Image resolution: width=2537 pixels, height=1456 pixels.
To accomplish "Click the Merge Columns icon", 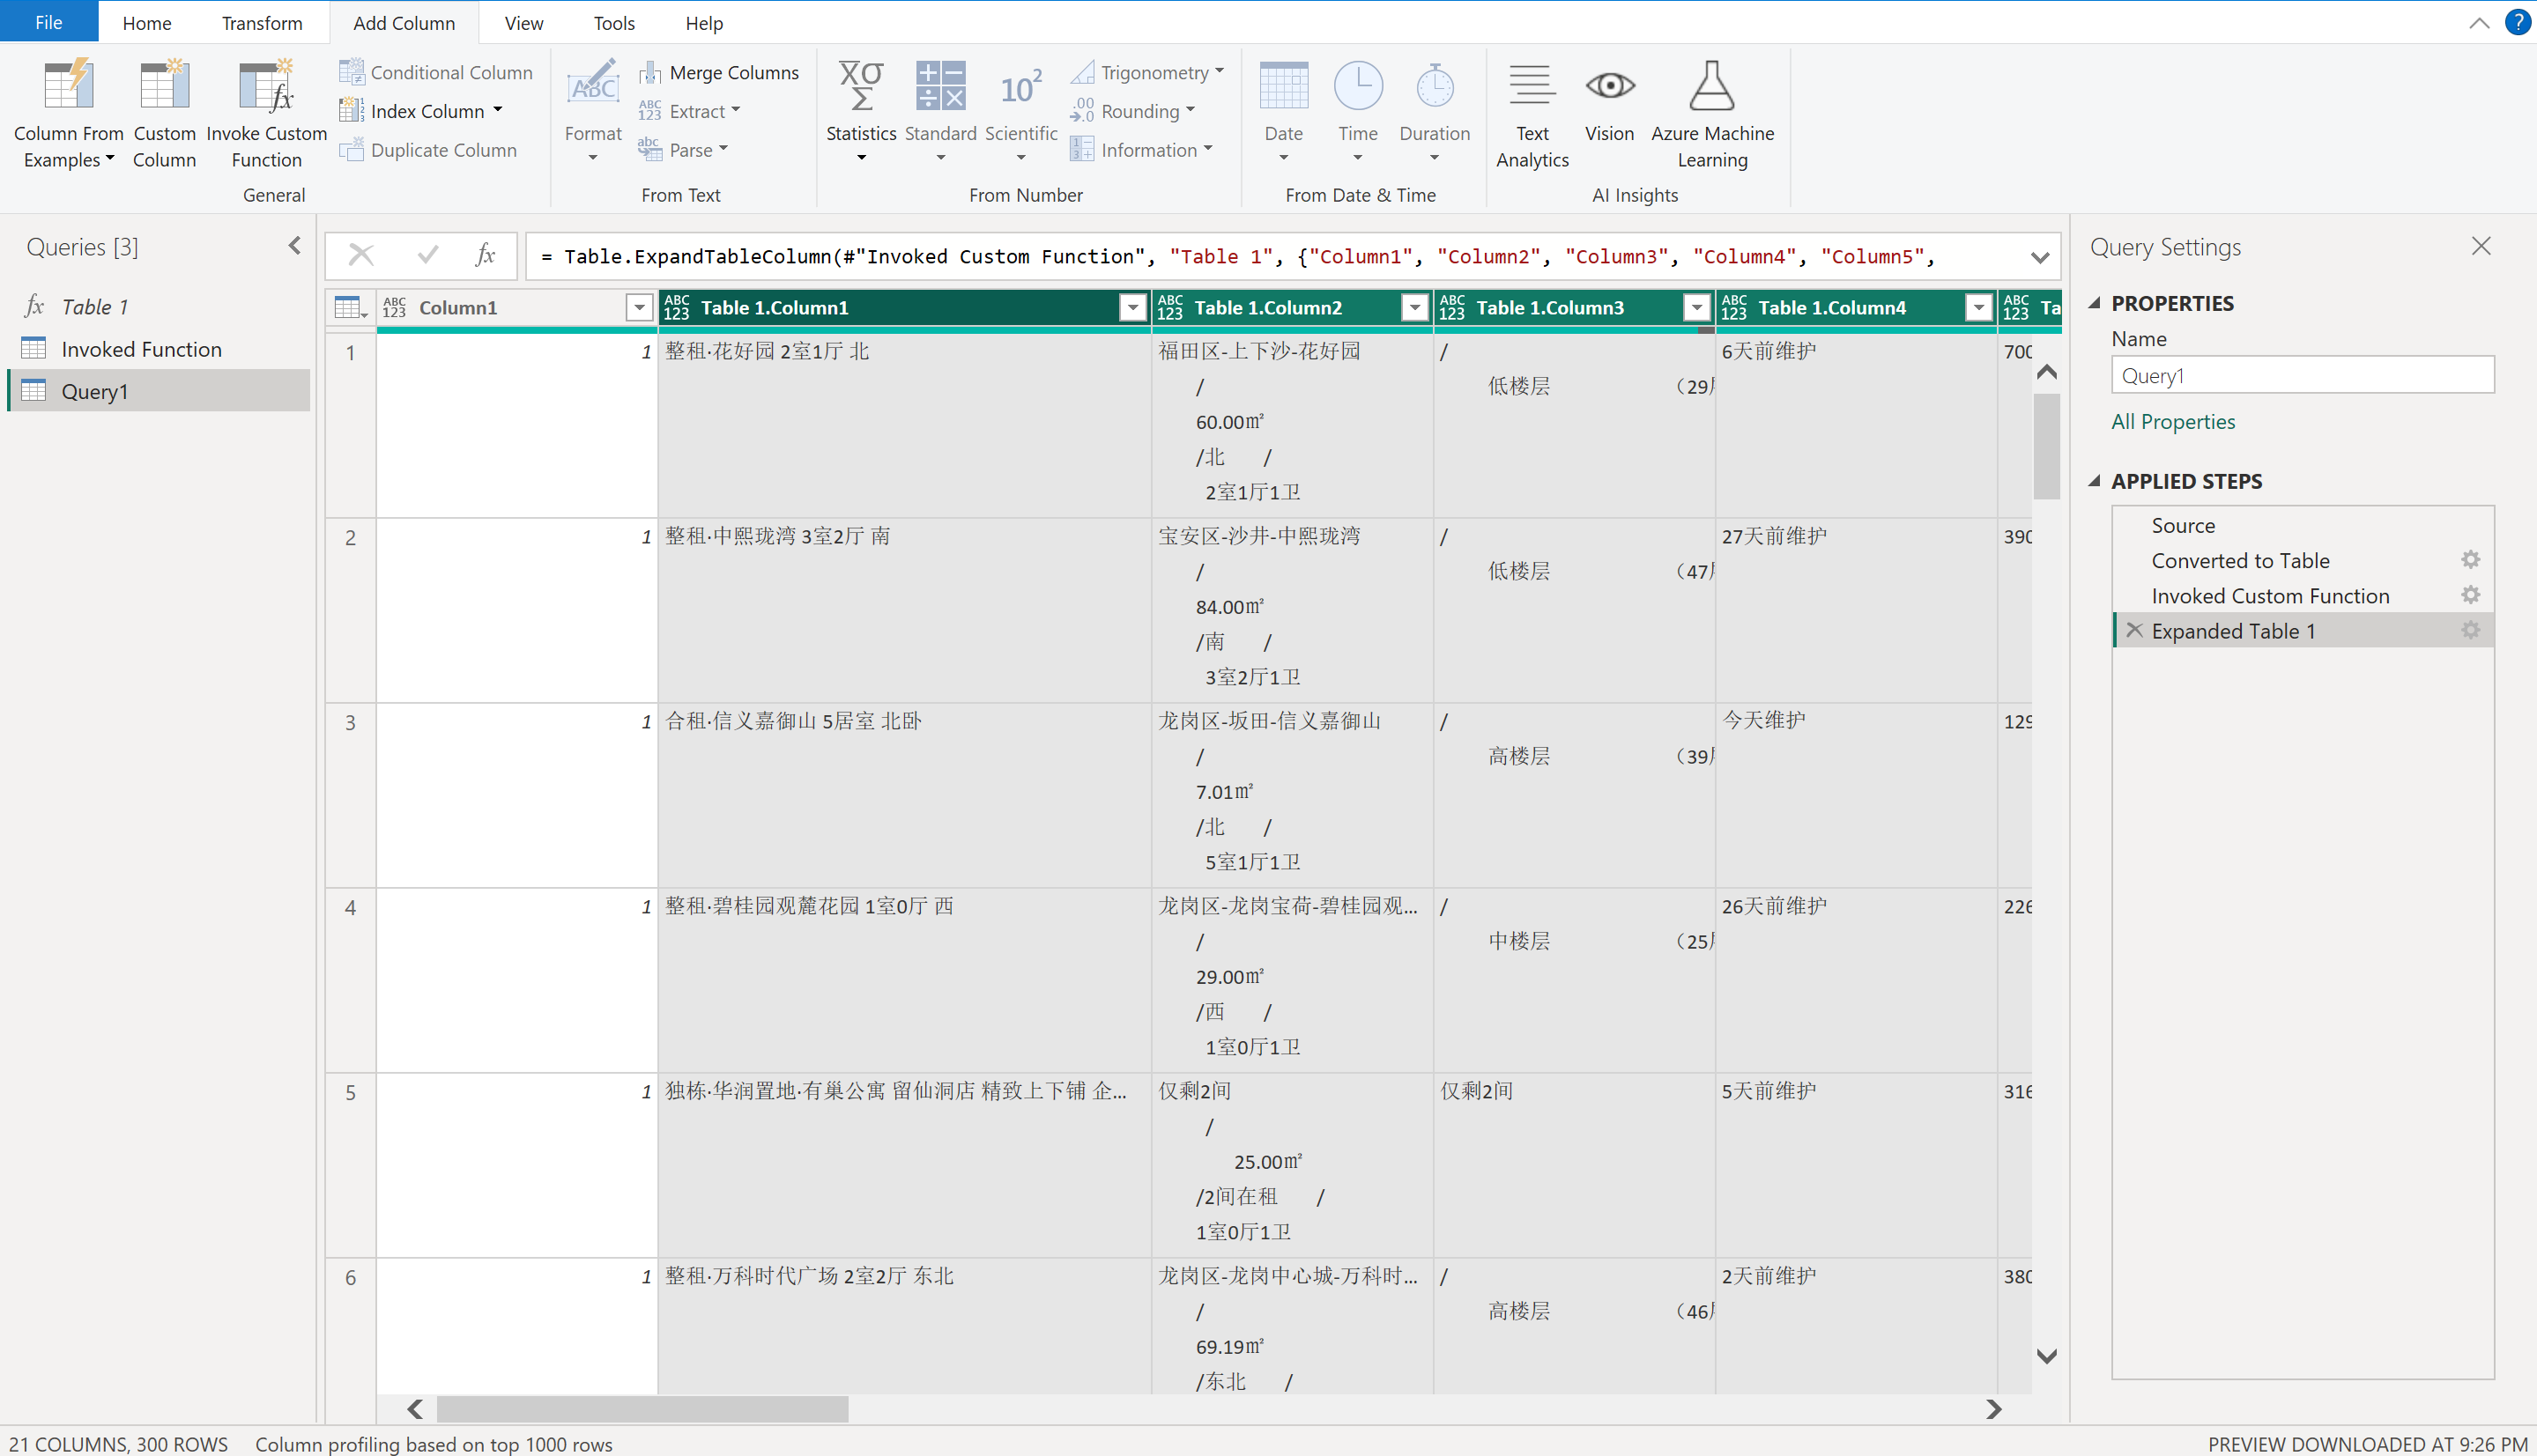I will 650,73.
